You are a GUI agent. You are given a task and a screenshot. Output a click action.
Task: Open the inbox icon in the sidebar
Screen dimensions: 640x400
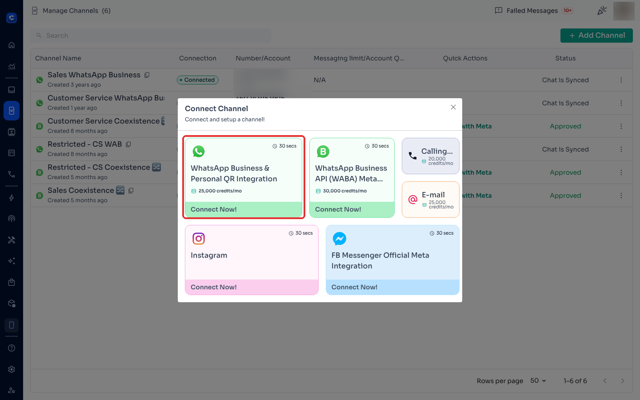[12, 90]
